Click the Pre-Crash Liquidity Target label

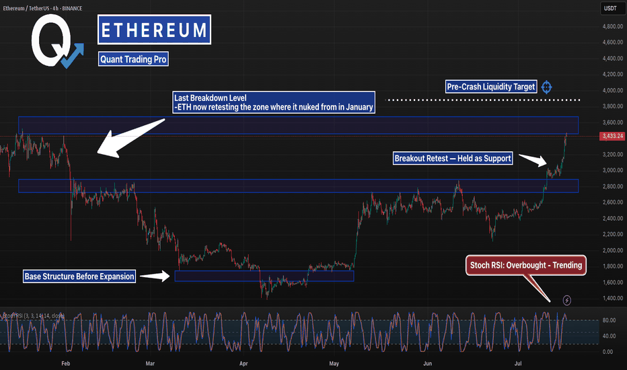(490, 87)
